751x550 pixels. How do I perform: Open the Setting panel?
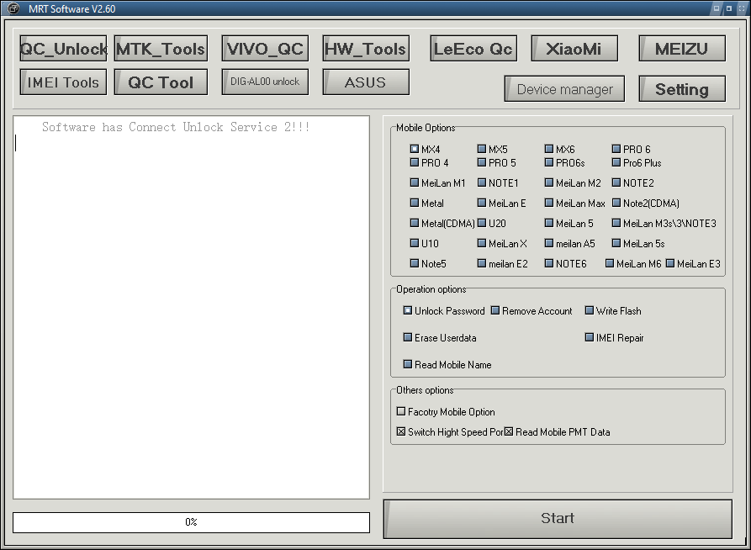coord(681,88)
